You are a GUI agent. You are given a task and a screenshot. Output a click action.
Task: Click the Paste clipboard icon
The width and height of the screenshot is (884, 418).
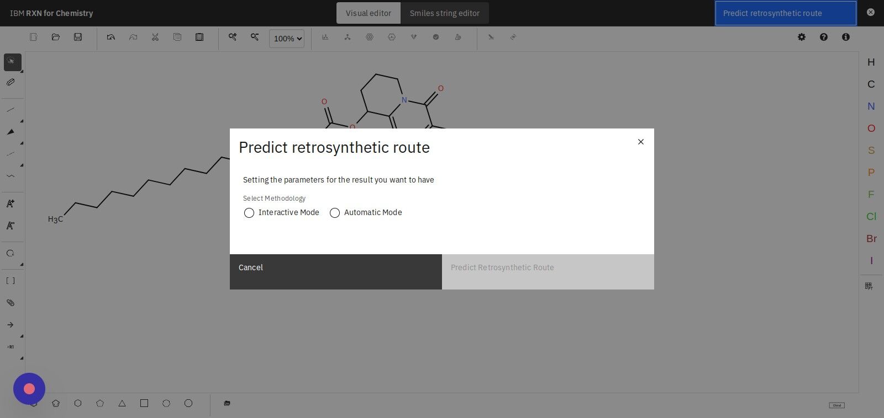(x=199, y=37)
